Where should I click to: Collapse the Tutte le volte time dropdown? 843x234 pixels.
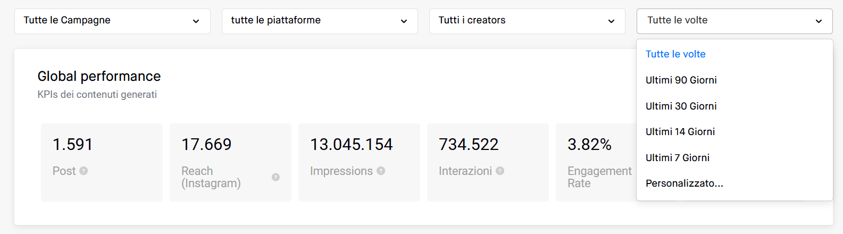click(735, 21)
